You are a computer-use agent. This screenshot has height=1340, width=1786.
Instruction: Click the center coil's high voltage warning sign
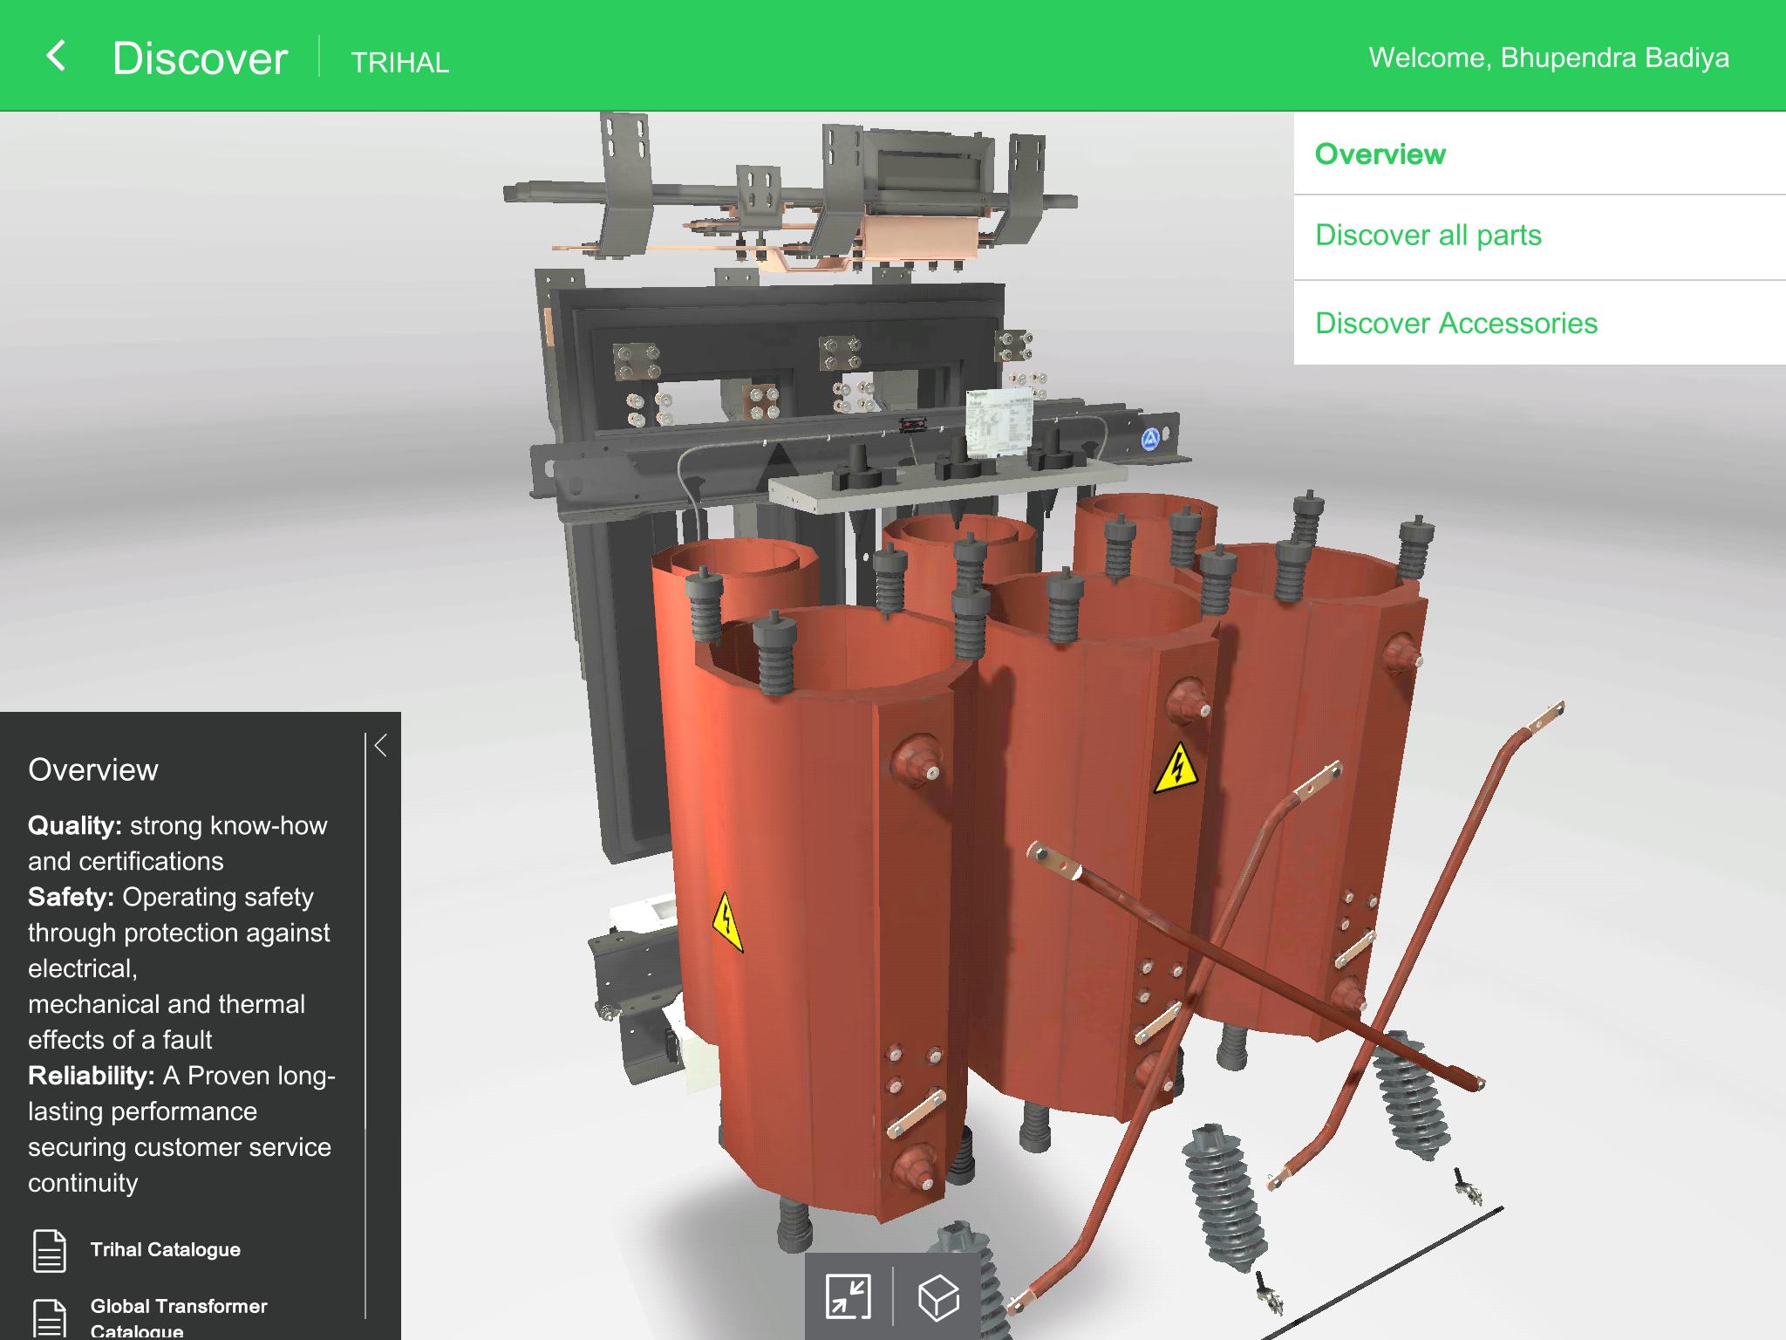(1177, 769)
